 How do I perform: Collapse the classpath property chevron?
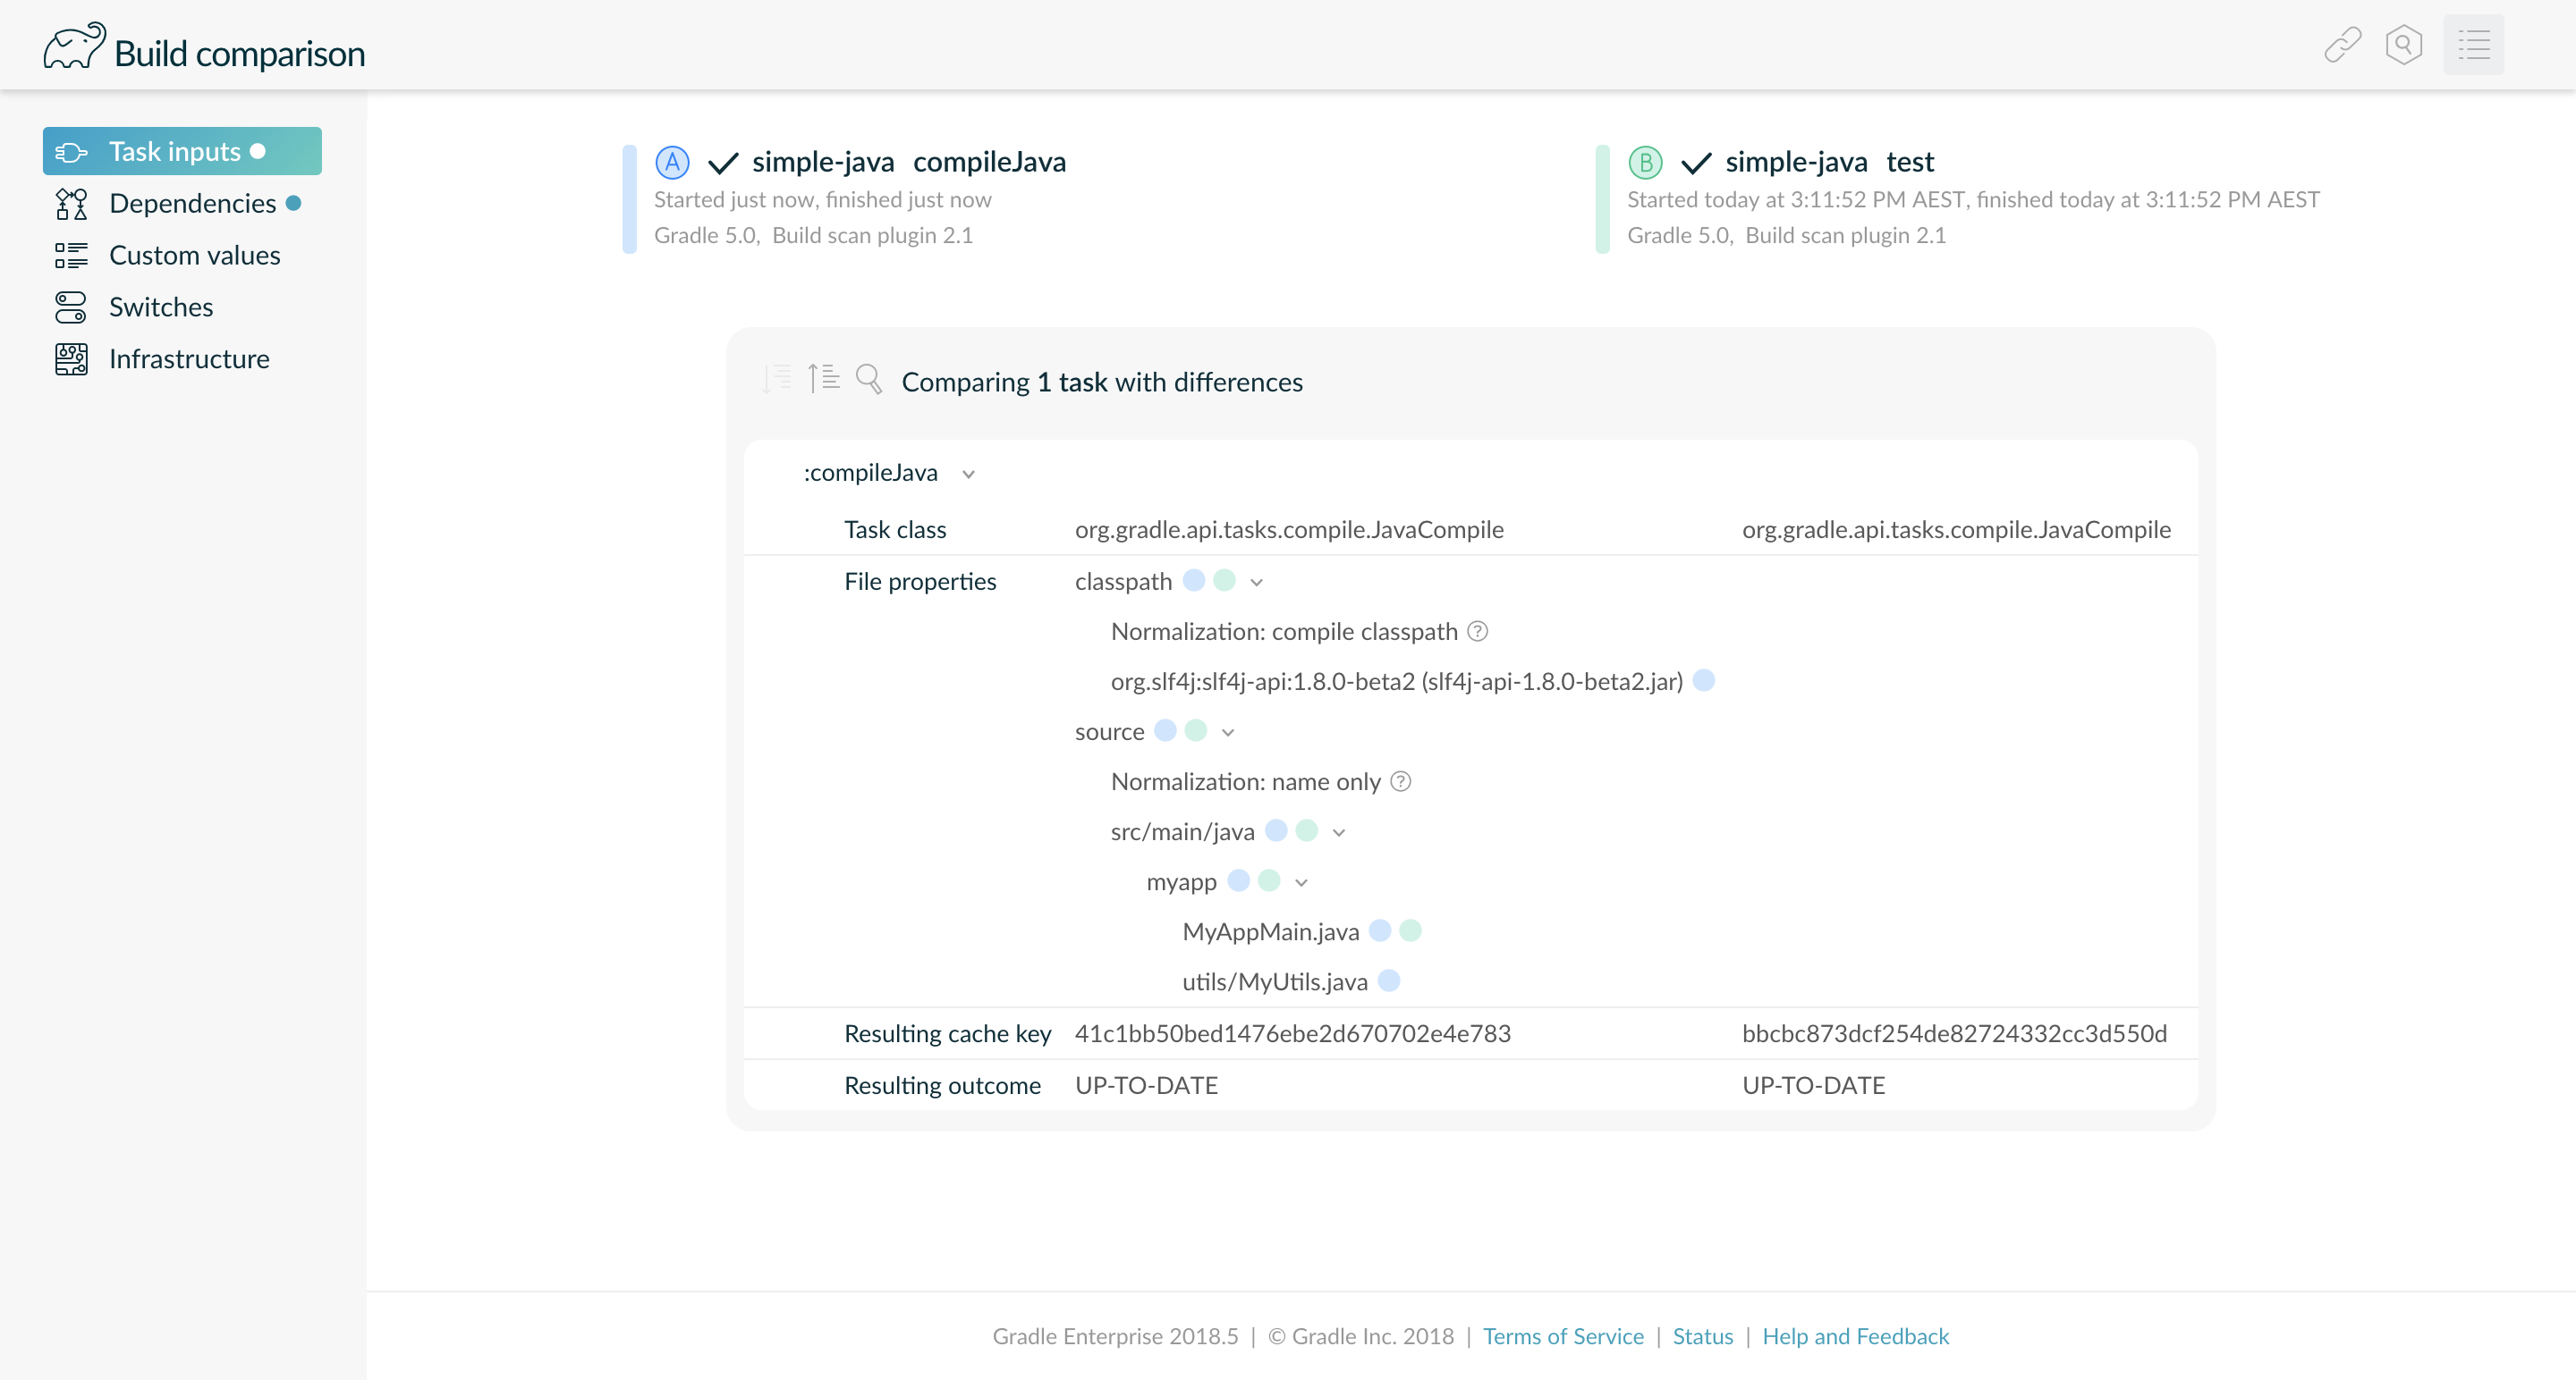point(1257,583)
